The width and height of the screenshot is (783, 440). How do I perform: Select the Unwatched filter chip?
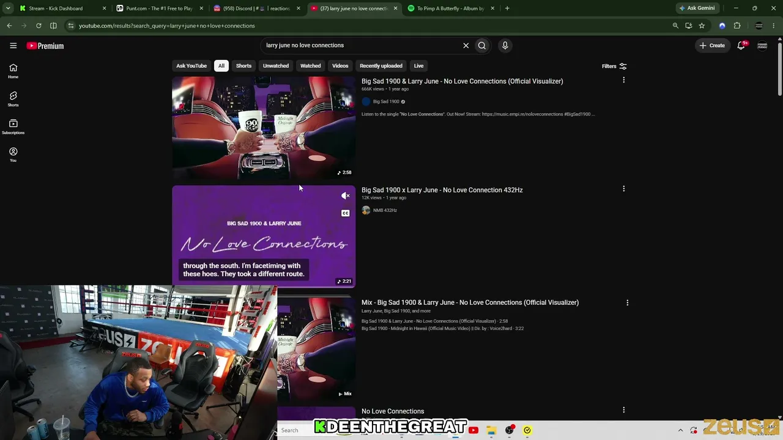276,66
